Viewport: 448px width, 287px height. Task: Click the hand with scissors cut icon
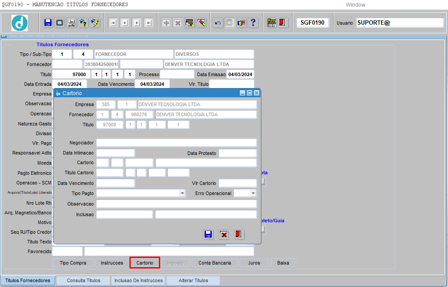[x=242, y=22]
